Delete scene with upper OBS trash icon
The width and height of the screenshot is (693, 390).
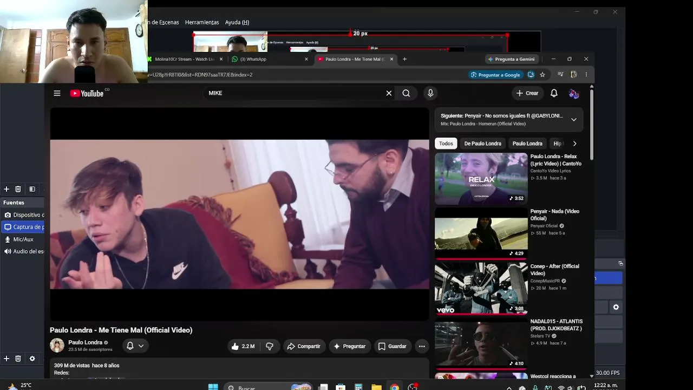pos(18,189)
